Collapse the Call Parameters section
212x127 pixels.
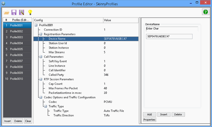pos(41,57)
